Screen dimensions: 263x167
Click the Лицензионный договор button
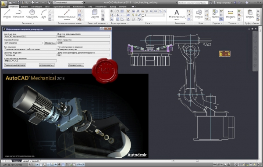click(15, 65)
